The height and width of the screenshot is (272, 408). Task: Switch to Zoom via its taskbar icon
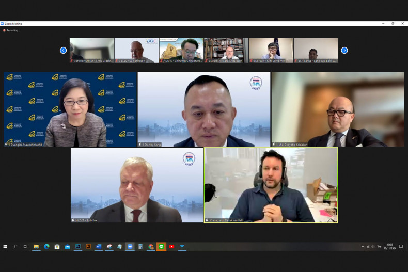pos(130,247)
